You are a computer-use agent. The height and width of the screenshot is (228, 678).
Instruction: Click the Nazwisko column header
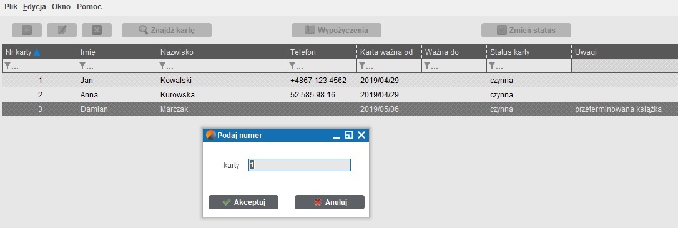click(222, 52)
